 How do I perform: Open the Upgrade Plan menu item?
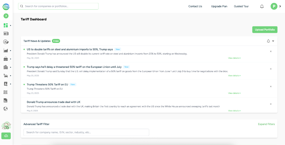(219, 6)
